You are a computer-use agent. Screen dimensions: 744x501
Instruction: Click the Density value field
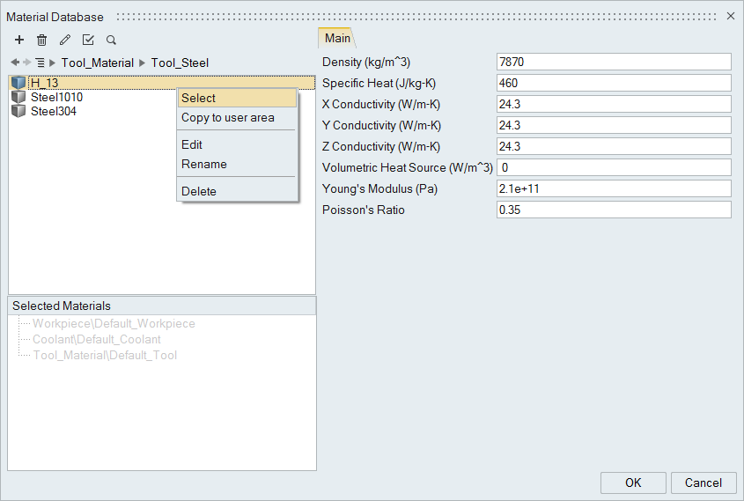pos(614,62)
